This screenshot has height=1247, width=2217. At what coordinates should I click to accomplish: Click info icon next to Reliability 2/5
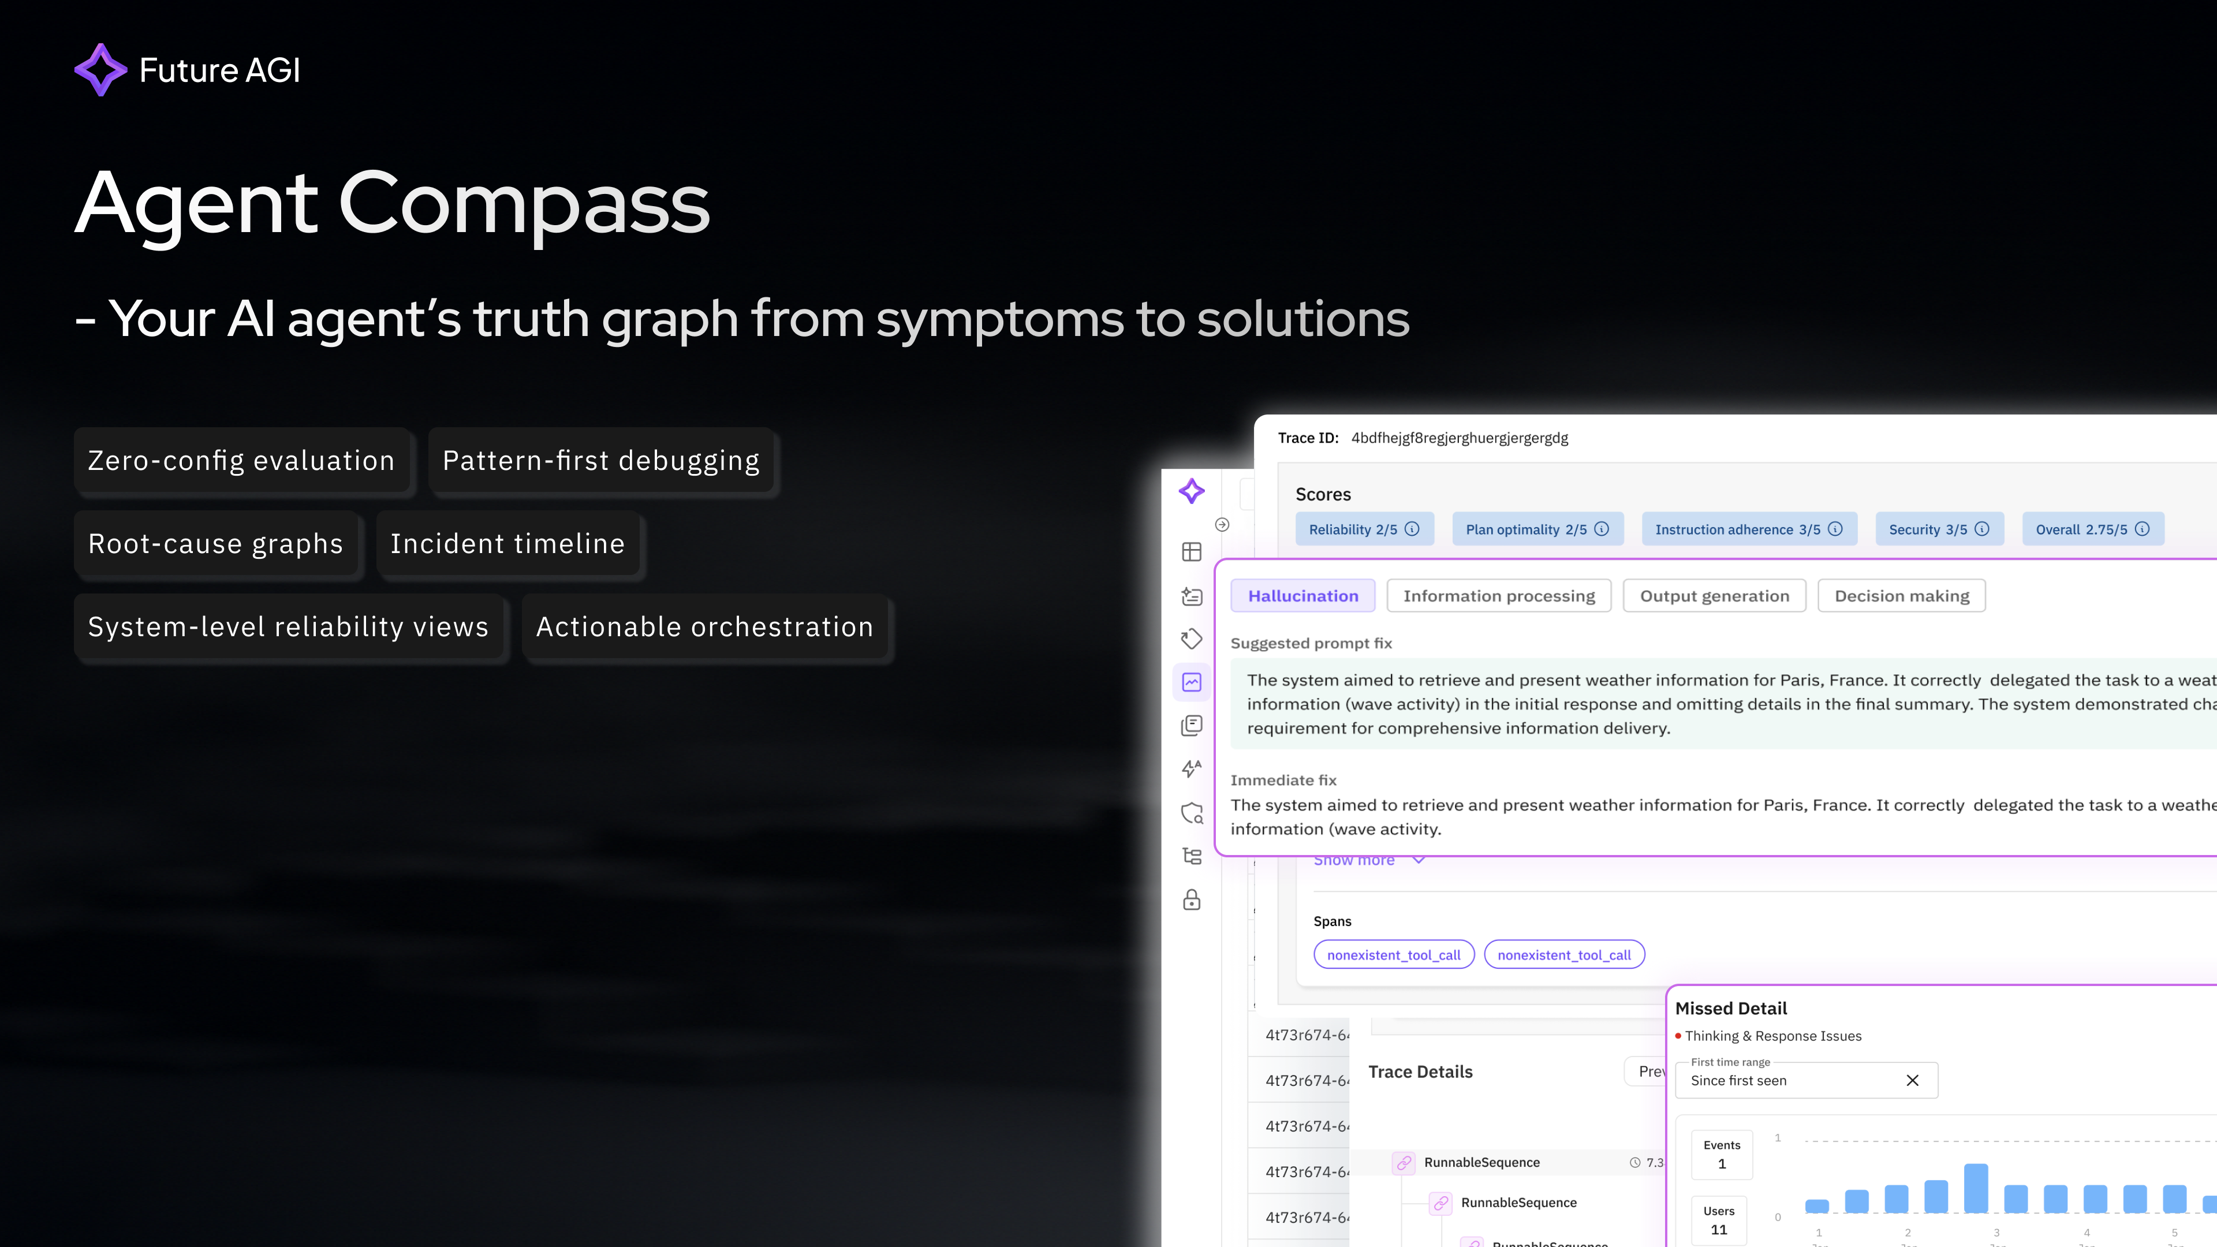pyautogui.click(x=1412, y=529)
